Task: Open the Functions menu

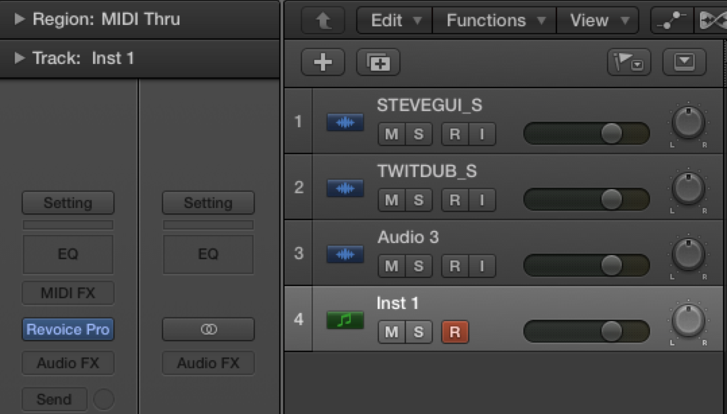Action: coord(493,20)
